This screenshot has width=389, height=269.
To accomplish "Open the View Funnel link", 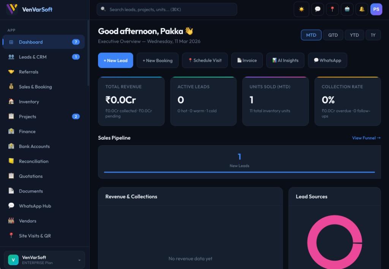I will pyautogui.click(x=366, y=138).
